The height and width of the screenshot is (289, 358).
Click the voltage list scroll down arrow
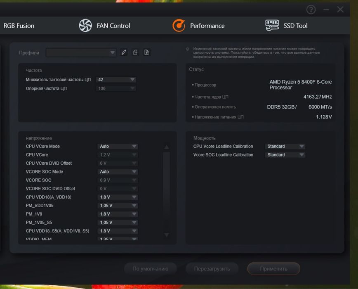(x=167, y=235)
